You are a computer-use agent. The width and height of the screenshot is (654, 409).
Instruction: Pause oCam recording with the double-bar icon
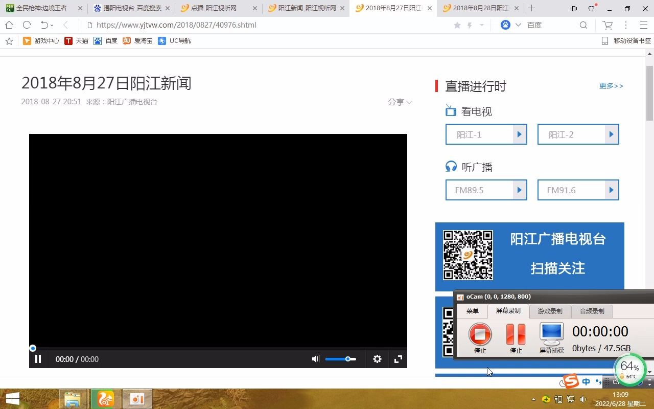coord(516,334)
